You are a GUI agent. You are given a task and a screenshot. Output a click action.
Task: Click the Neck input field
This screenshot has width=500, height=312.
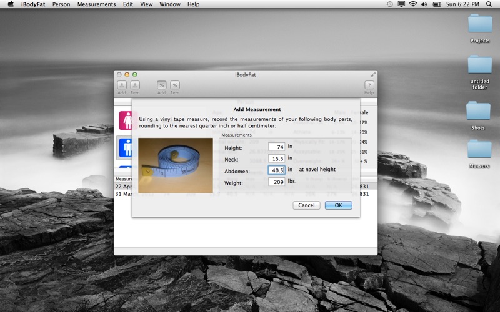tap(276, 158)
